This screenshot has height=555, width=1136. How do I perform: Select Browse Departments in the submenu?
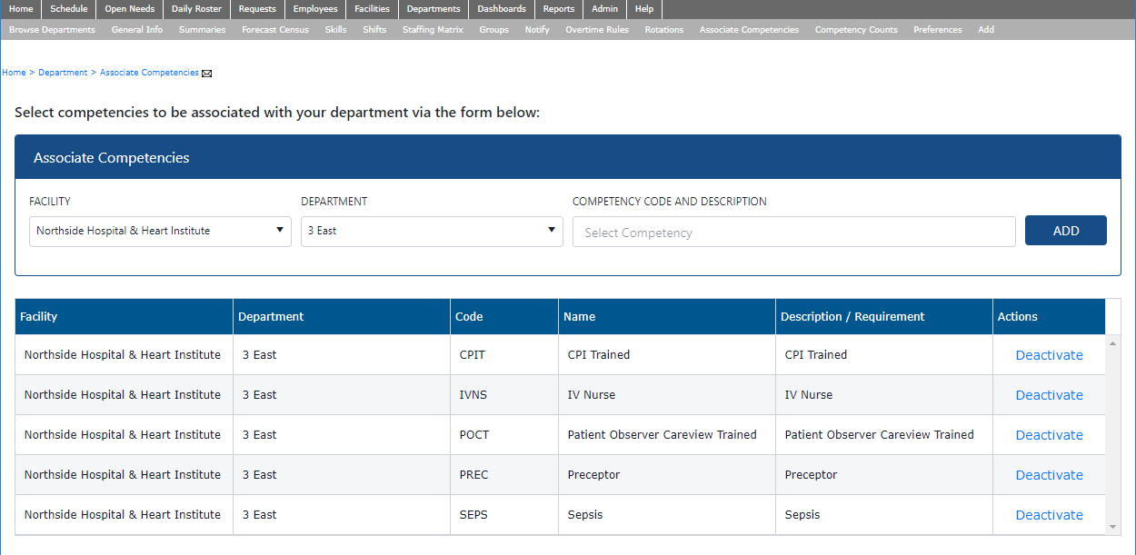[x=52, y=30]
